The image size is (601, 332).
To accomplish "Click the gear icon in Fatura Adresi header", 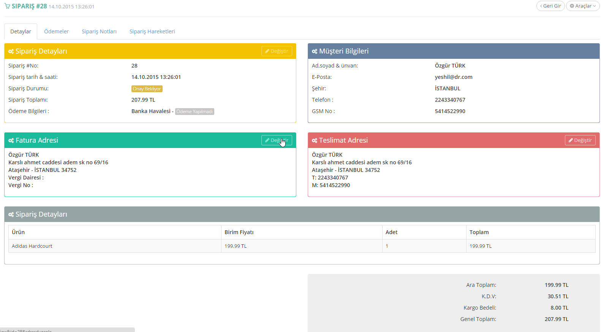I will pyautogui.click(x=11, y=141).
